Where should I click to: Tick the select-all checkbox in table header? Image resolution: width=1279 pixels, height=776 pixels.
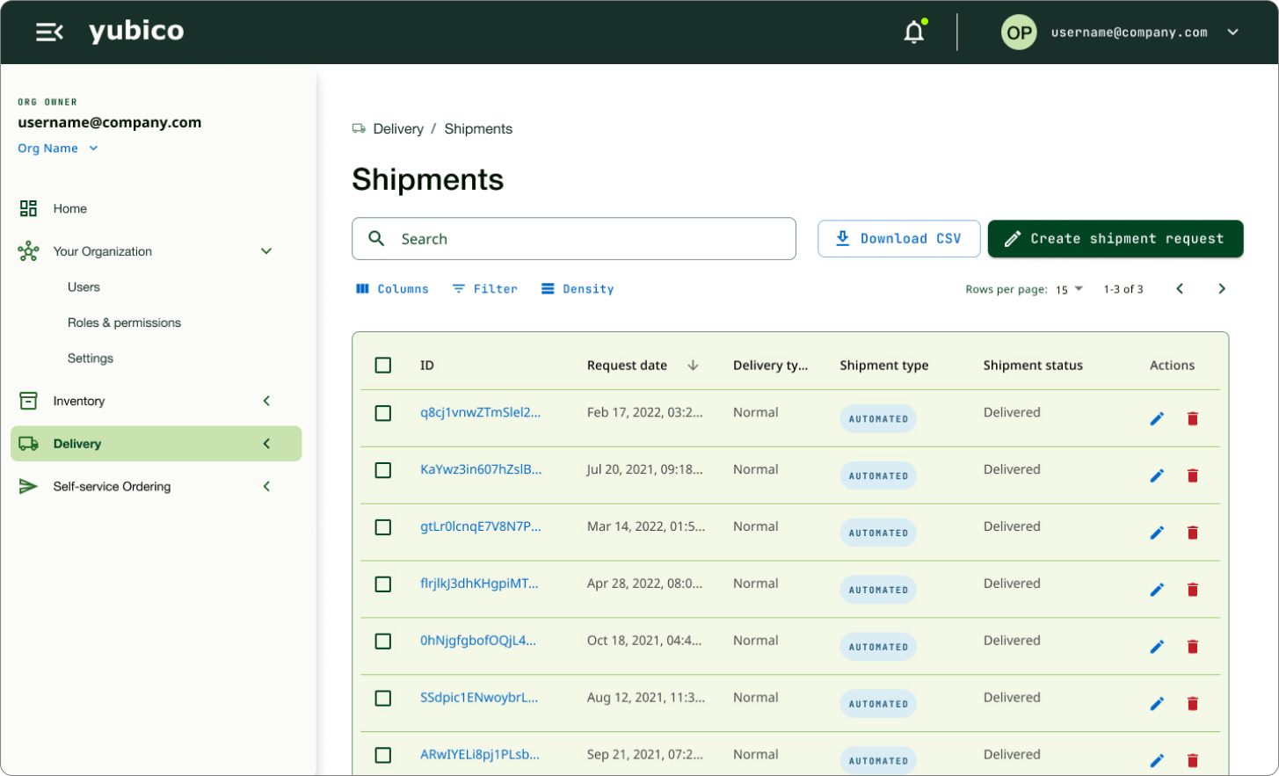tap(383, 366)
